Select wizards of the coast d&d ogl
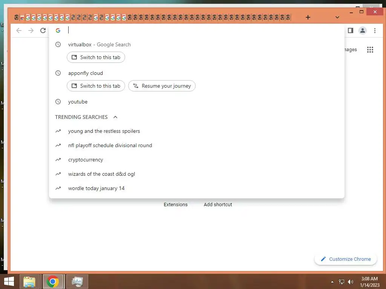 [197, 174]
